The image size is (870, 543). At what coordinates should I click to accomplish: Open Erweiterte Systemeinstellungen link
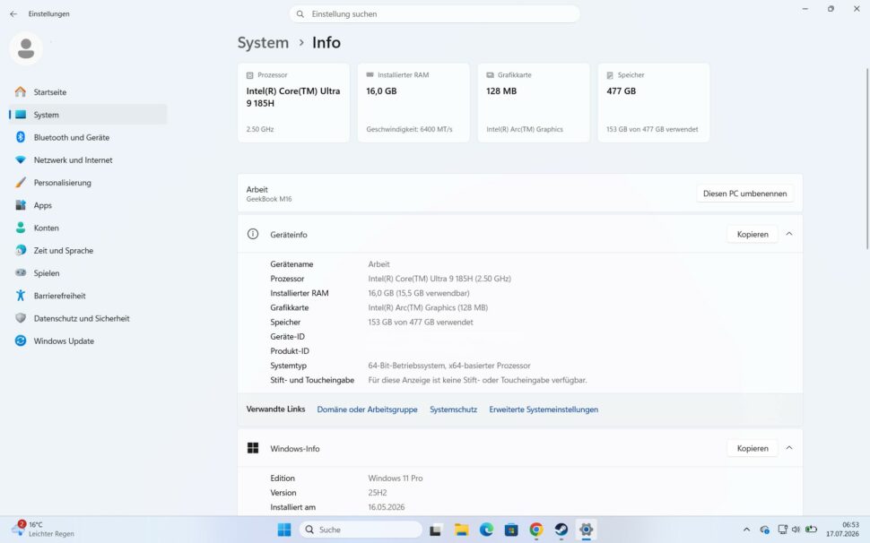[x=544, y=409]
